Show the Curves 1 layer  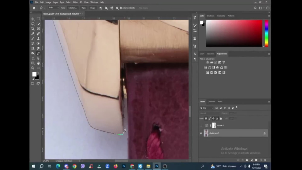pos(201,125)
